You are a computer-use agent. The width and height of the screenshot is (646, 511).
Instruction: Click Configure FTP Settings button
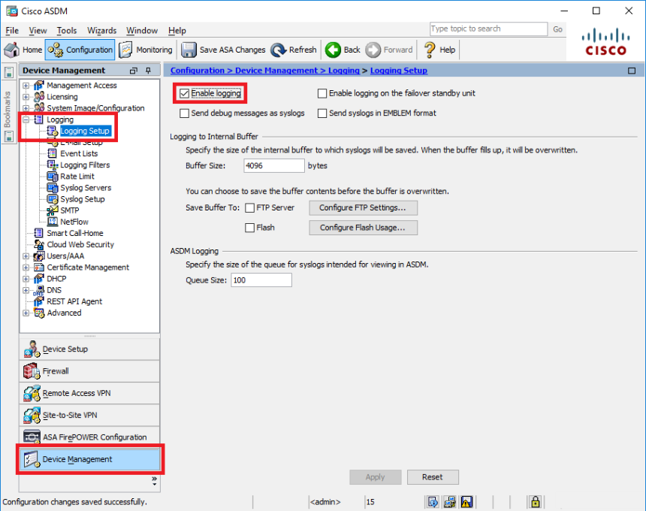[x=363, y=208]
